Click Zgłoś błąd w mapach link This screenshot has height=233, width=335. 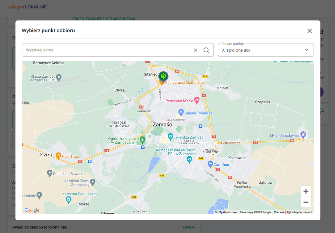pyautogui.click(x=299, y=212)
